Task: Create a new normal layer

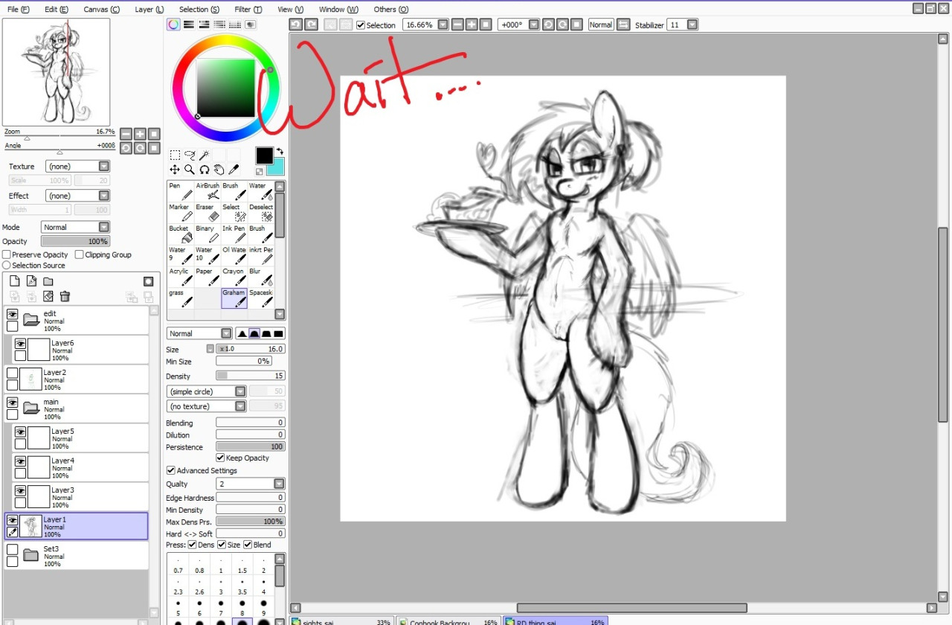Action: 14,281
